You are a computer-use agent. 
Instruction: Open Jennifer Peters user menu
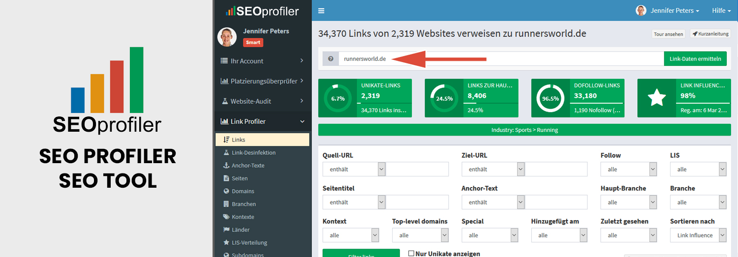(x=668, y=10)
